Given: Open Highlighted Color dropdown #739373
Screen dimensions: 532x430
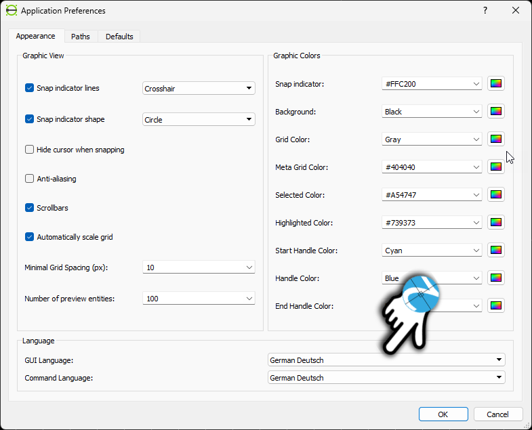Looking at the screenshot, I should pyautogui.click(x=432, y=223).
